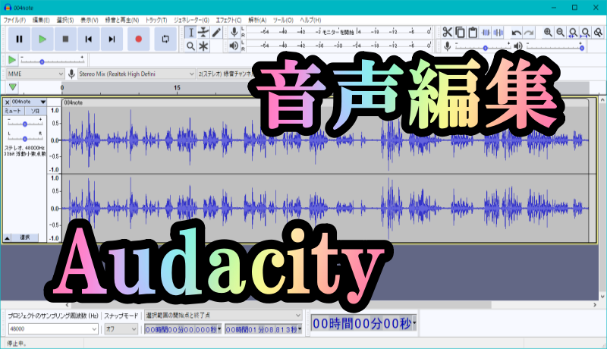Collapse the 004note track with the arrow
The width and height of the screenshot is (607, 349).
(7, 237)
